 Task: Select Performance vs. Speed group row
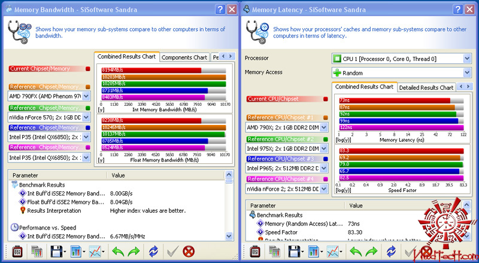117,228
